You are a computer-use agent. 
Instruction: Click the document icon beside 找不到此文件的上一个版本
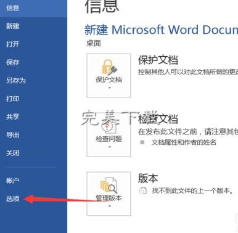tap(143, 190)
